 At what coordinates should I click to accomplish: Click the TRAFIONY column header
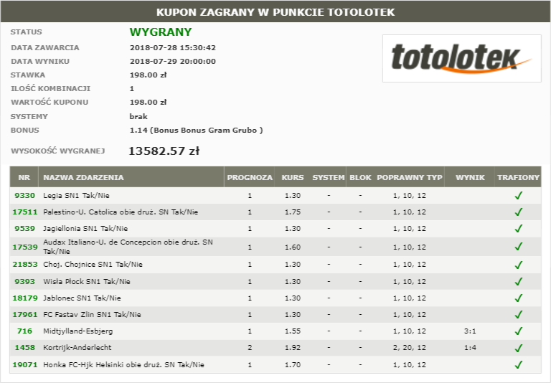(518, 177)
